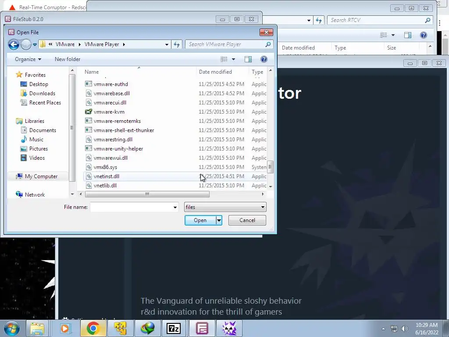The image size is (449, 337).
Task: Click into the File name field
Action: 131,207
